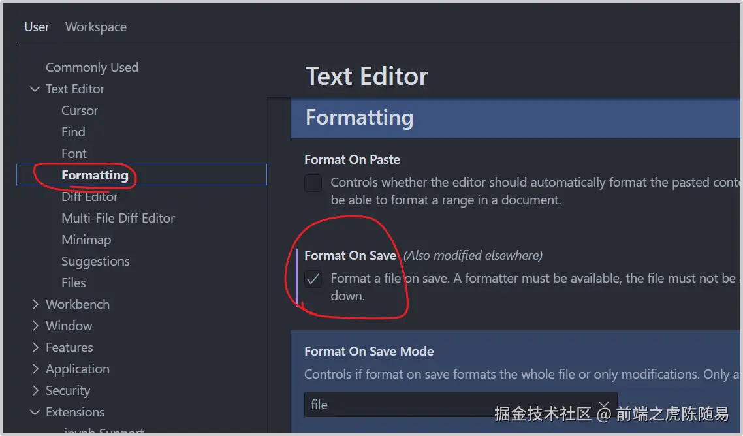Open the Commonly Used section

click(92, 67)
